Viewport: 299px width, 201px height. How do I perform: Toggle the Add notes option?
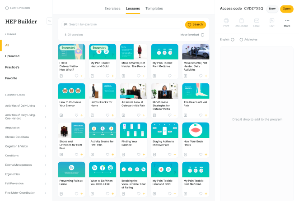(x=241, y=40)
